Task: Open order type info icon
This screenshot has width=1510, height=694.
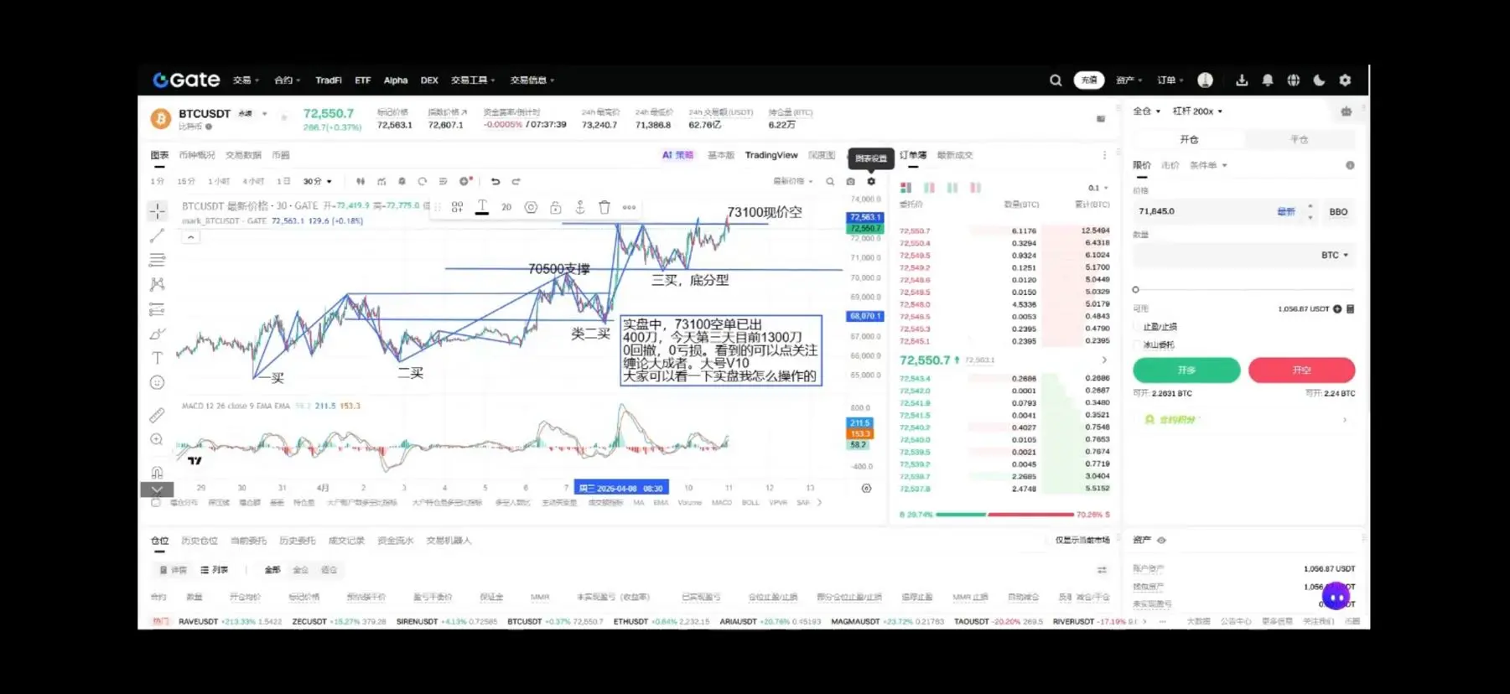Action: [x=1350, y=165]
